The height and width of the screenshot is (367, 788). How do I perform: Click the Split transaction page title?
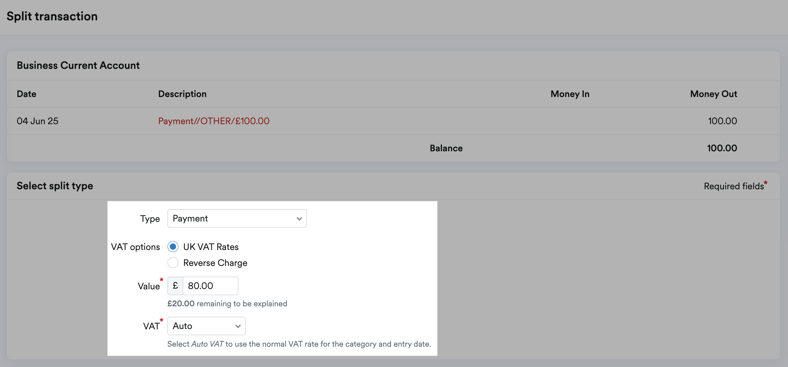point(52,16)
